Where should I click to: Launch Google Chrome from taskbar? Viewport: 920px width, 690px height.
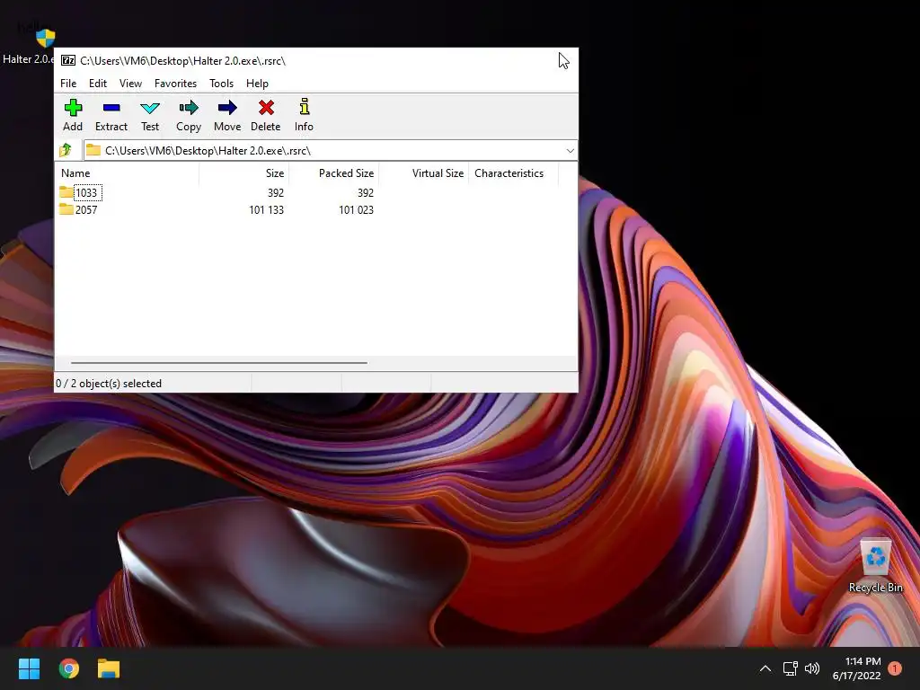(x=68, y=668)
